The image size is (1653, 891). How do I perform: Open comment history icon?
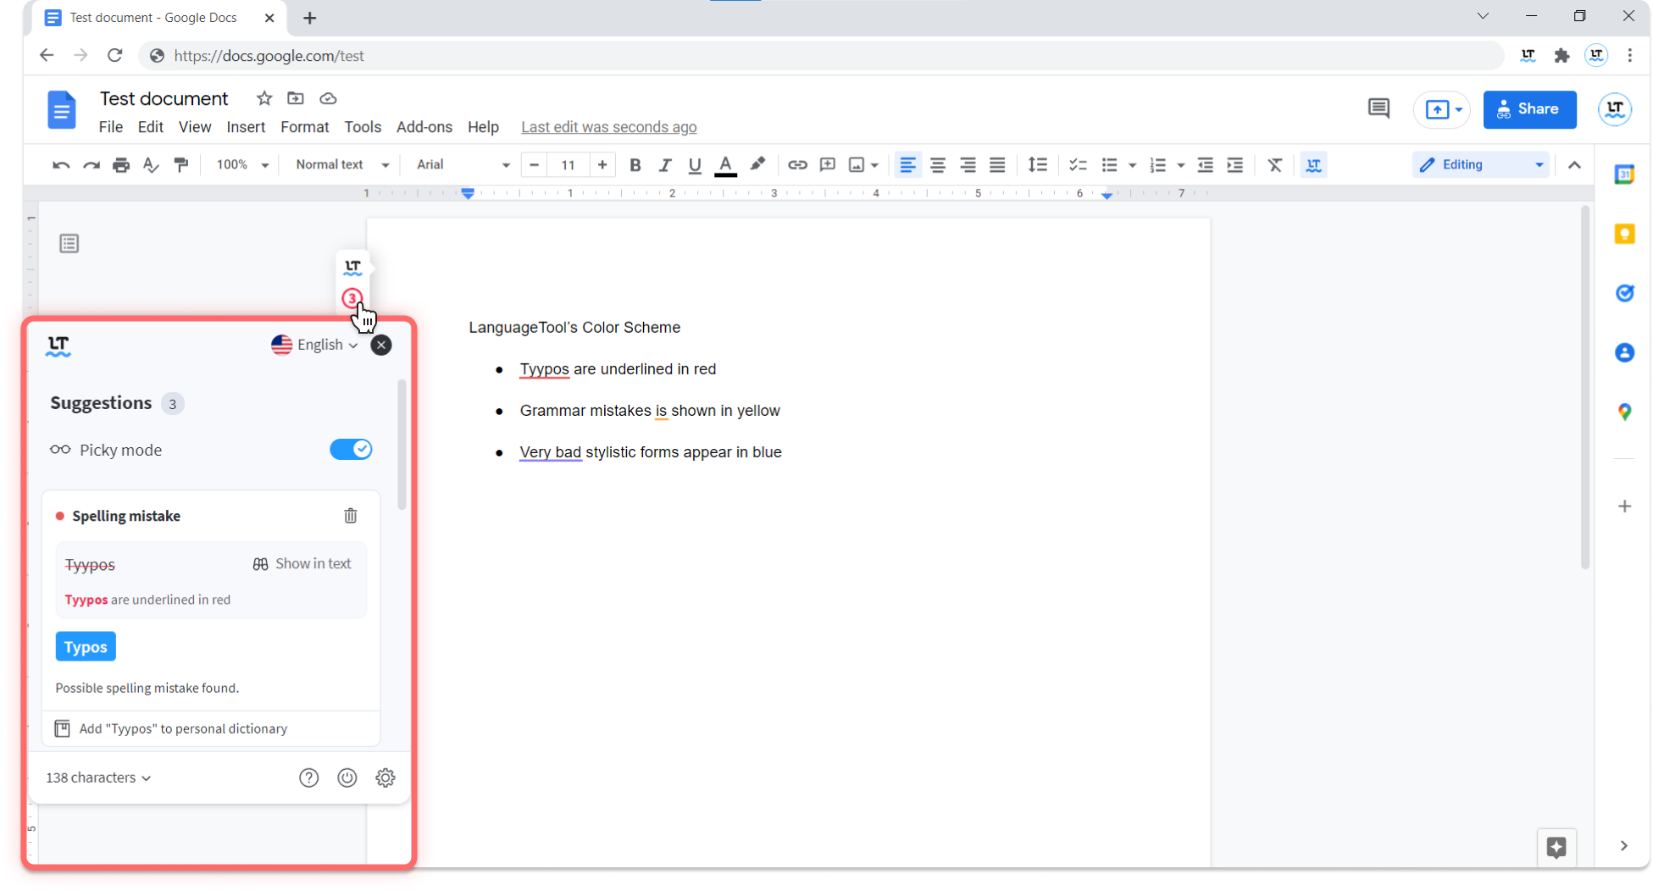1378,108
